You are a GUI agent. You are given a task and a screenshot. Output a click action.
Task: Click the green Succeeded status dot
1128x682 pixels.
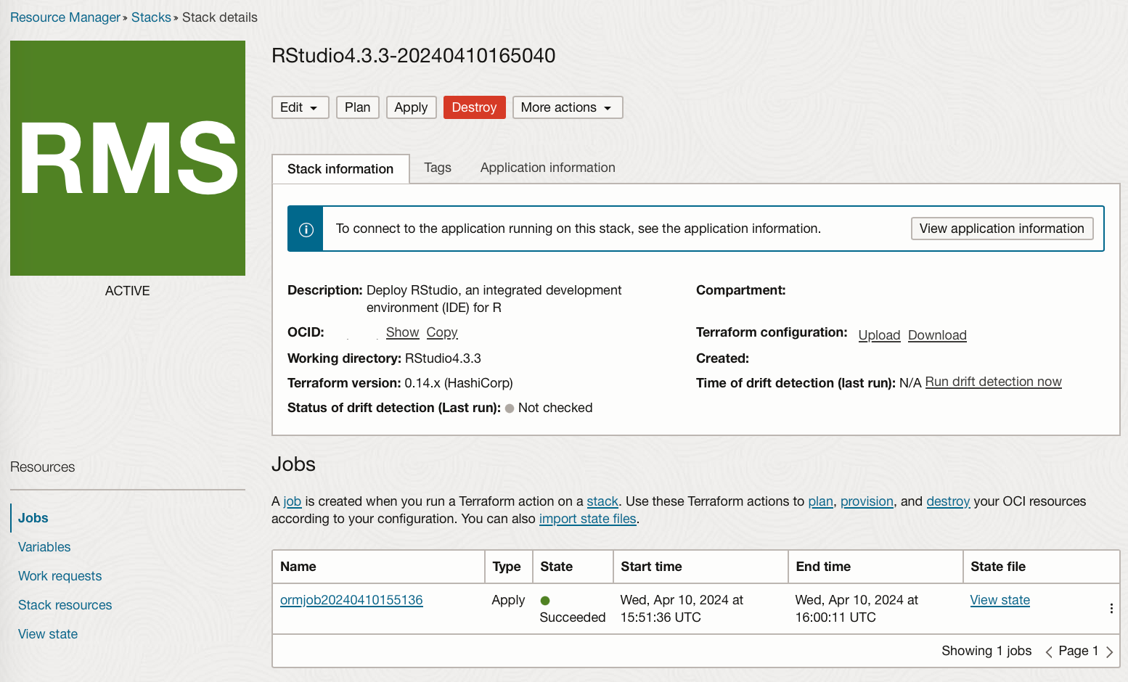pyautogui.click(x=545, y=601)
